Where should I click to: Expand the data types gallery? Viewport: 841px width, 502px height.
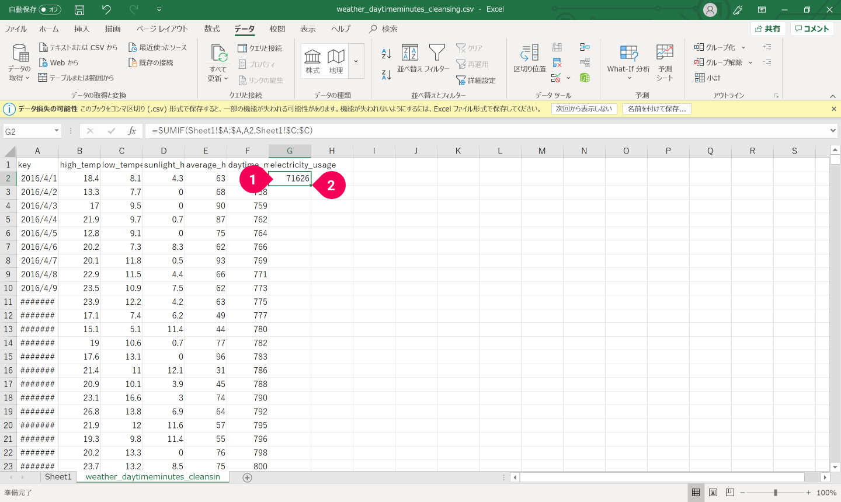356,61
